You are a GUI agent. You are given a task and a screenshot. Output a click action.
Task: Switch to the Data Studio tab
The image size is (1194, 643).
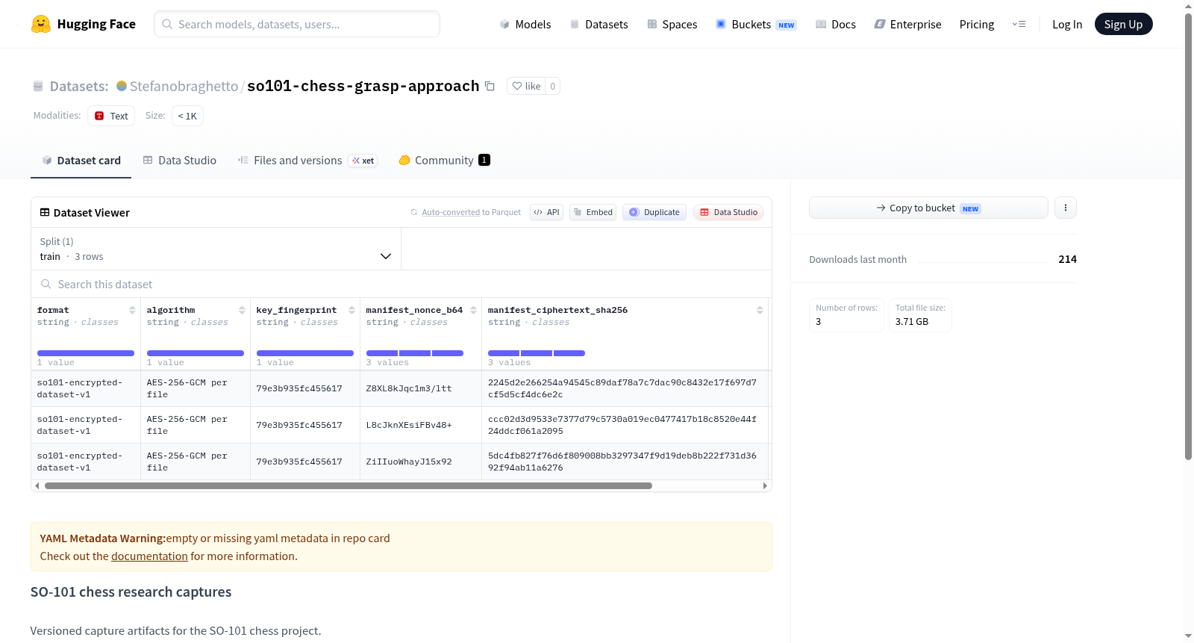pyautogui.click(x=180, y=160)
